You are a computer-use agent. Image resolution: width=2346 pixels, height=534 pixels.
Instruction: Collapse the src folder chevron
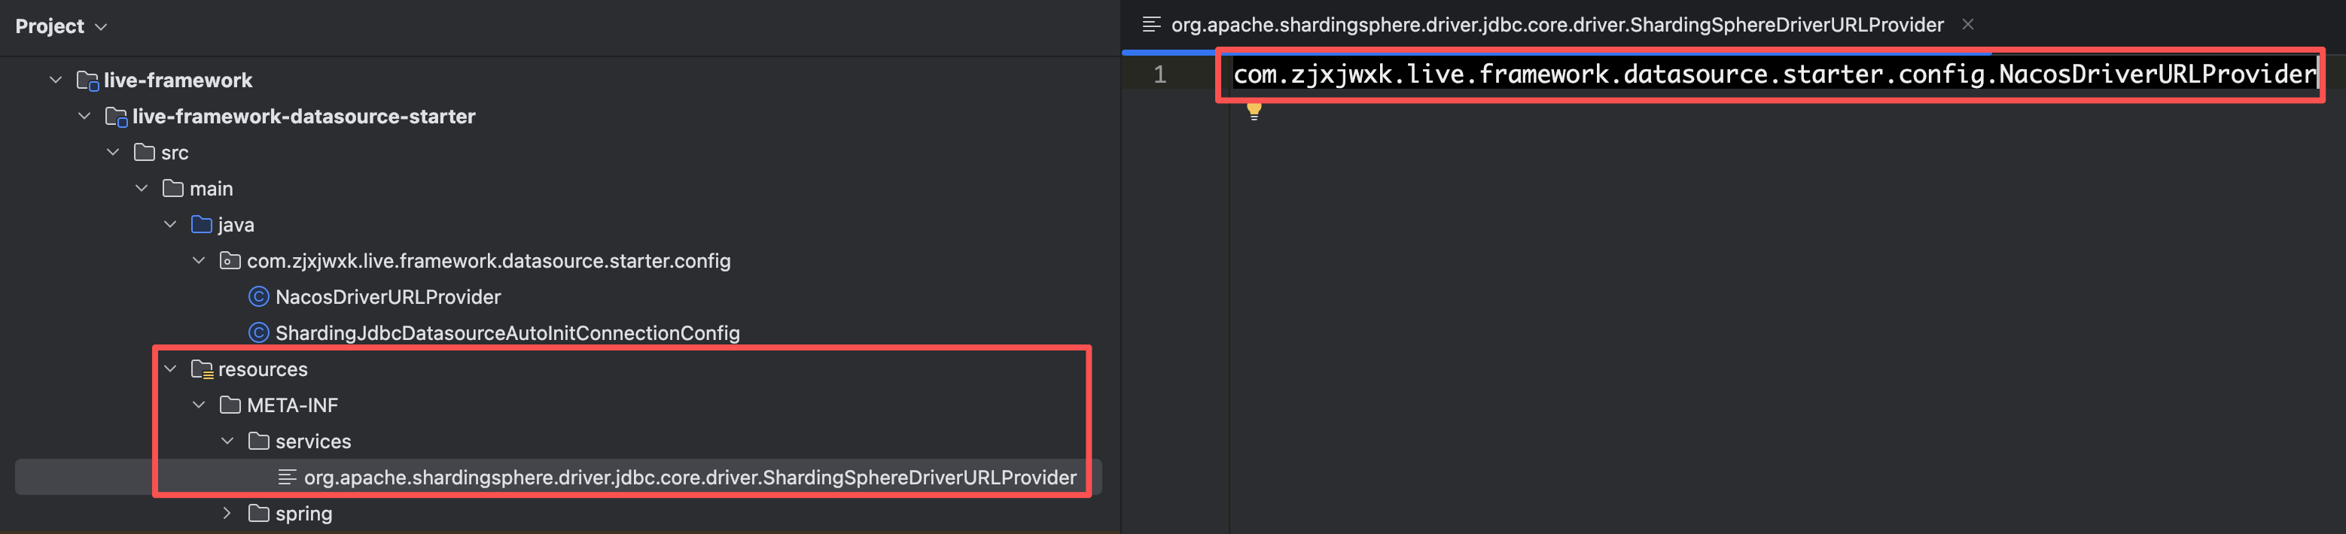[x=113, y=153]
